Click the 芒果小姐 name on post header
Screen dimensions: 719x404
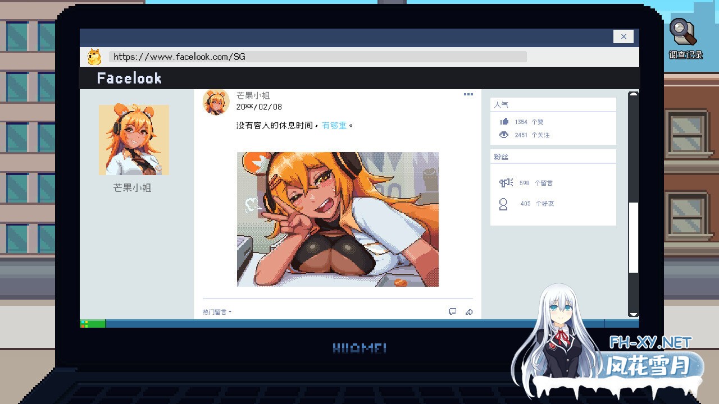click(253, 95)
